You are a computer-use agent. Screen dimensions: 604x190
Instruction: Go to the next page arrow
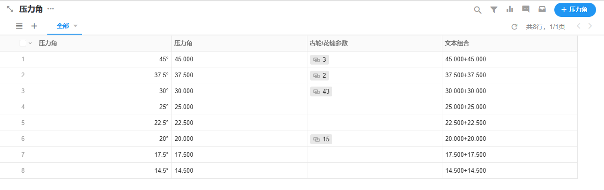[590, 26]
